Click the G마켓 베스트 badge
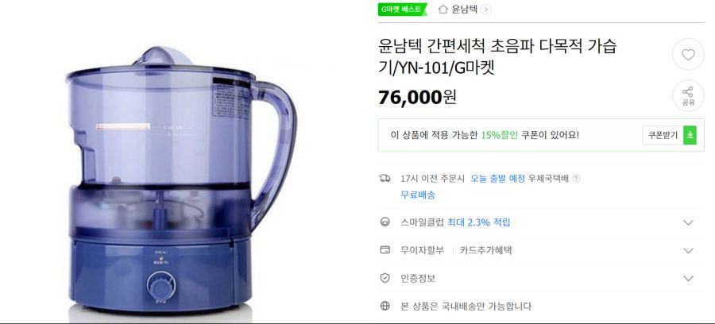Screen dimensions: 715x324 coord(402,9)
